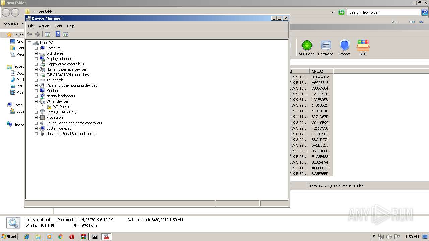The width and height of the screenshot is (429, 241).
Task: Select System devices in the tree
Action: (59, 128)
